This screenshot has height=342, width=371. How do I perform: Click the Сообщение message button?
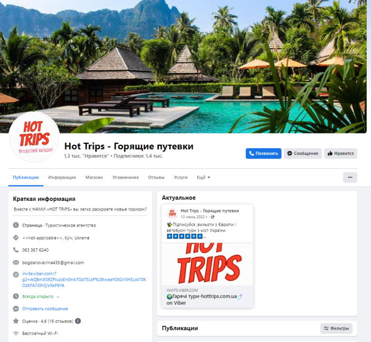pyautogui.click(x=303, y=153)
